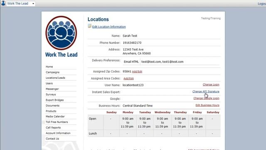The image size is (266, 150).
Task: Open Locations/Leads in sidebar
Action: pos(55,78)
